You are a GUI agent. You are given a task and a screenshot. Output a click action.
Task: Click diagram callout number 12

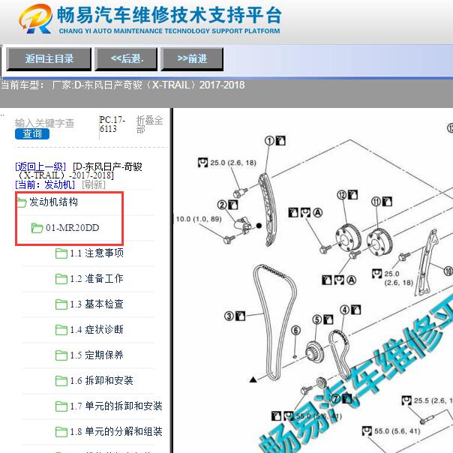tap(341, 195)
